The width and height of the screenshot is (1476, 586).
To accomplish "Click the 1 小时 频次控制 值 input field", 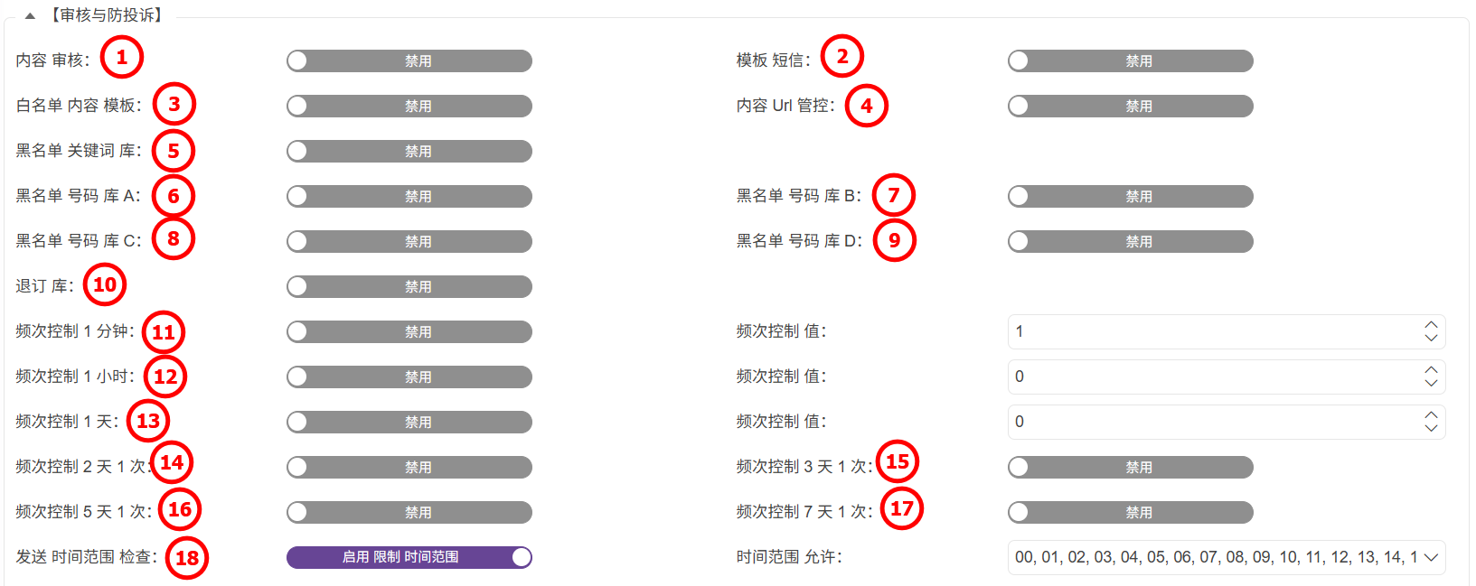I will coord(1211,377).
